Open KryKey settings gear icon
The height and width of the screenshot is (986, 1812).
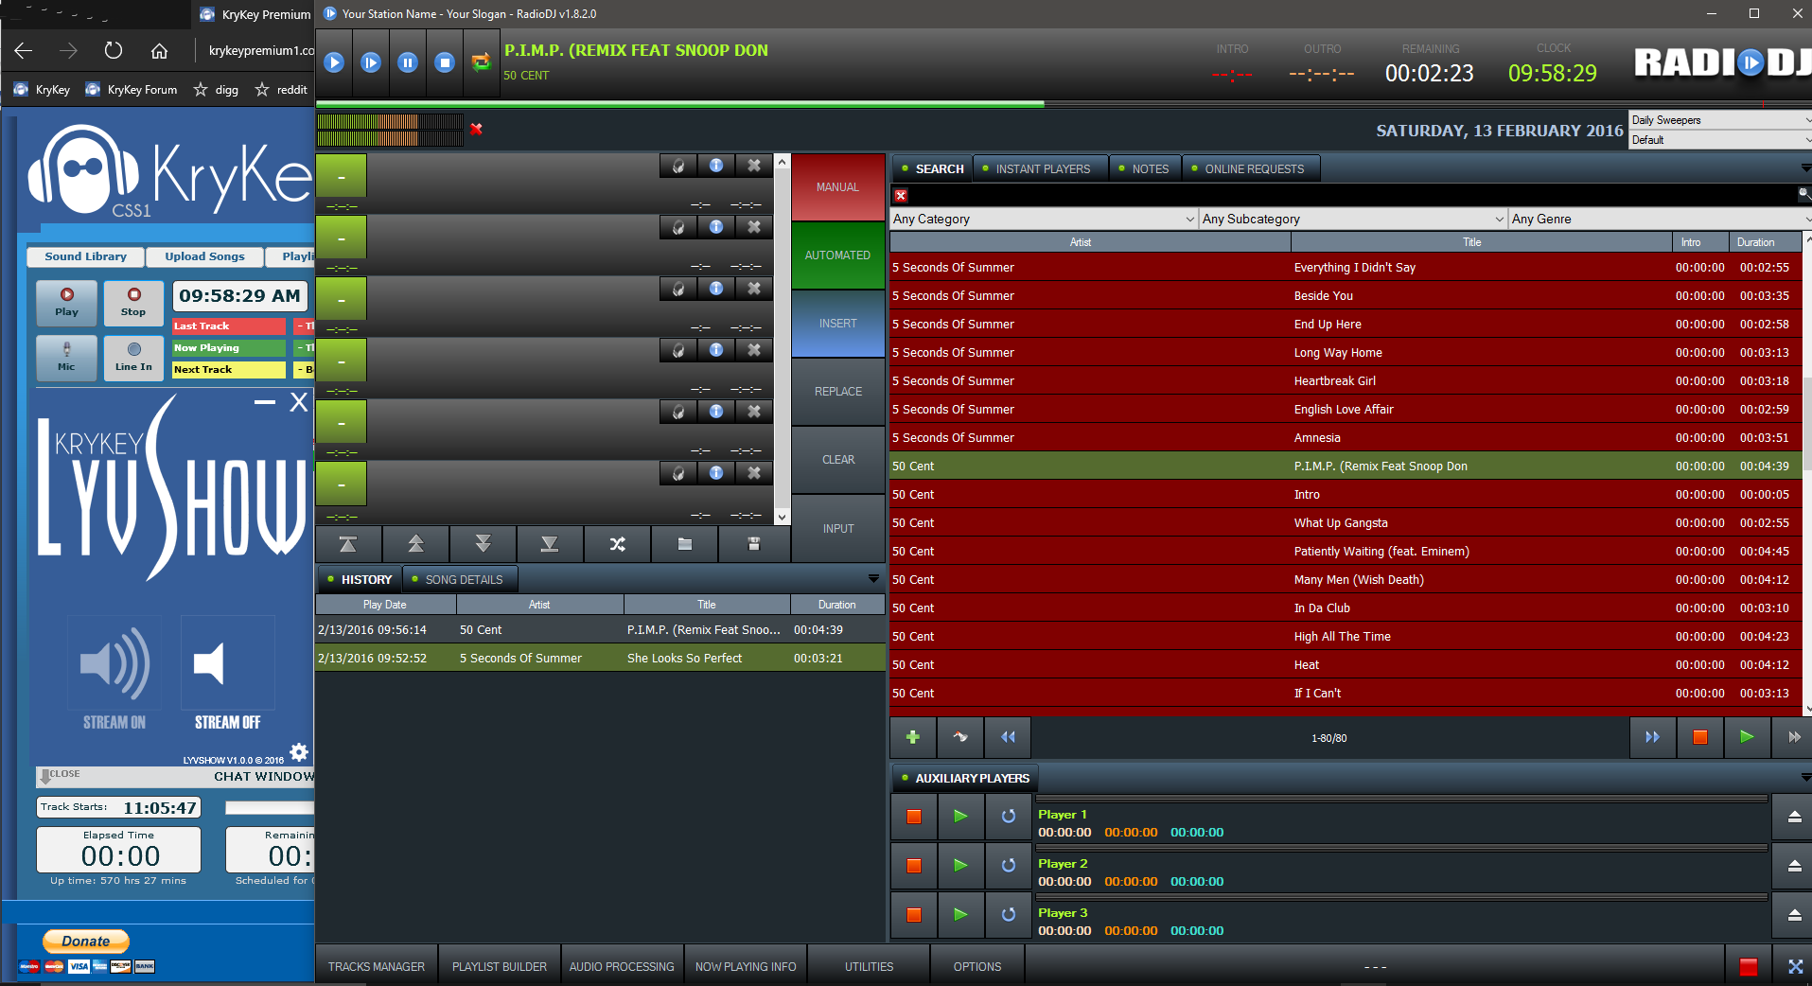coord(299,752)
